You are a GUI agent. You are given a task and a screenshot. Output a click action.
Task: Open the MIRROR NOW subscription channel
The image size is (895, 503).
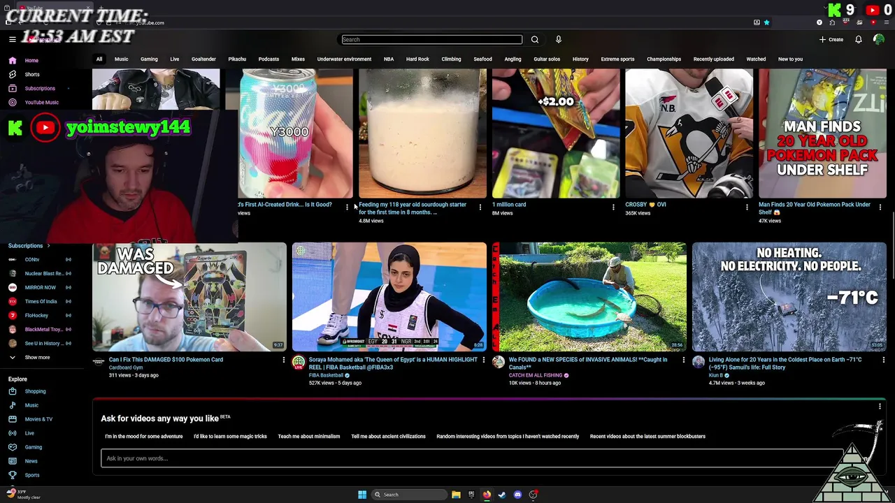coord(40,288)
